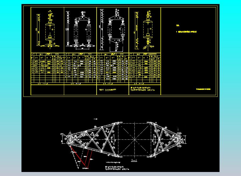The image size is (241, 176).
Task: Select the single suspension insulator drawing at far left
Action: pyautogui.click(x=48, y=29)
